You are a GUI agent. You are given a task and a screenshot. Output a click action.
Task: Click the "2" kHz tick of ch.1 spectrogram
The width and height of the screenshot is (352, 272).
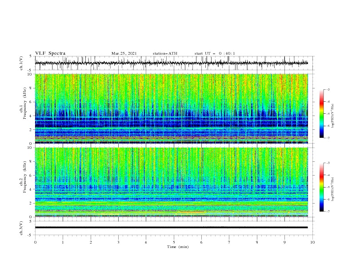click(31, 130)
